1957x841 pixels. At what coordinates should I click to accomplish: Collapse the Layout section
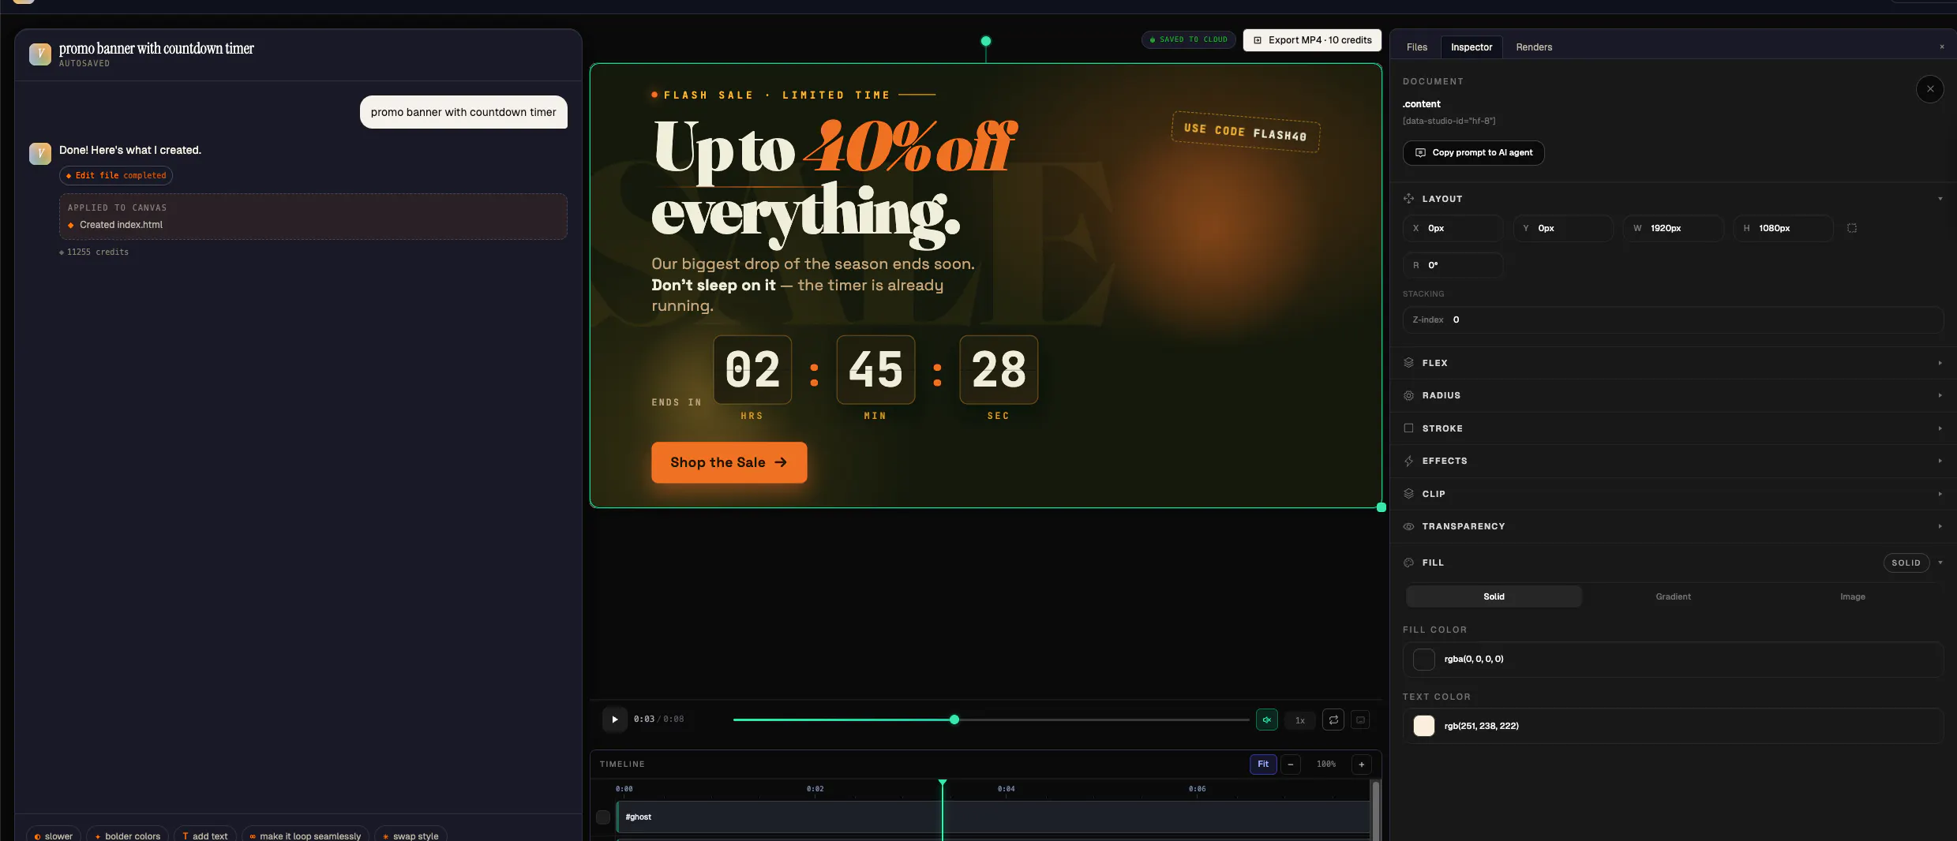pos(1940,199)
